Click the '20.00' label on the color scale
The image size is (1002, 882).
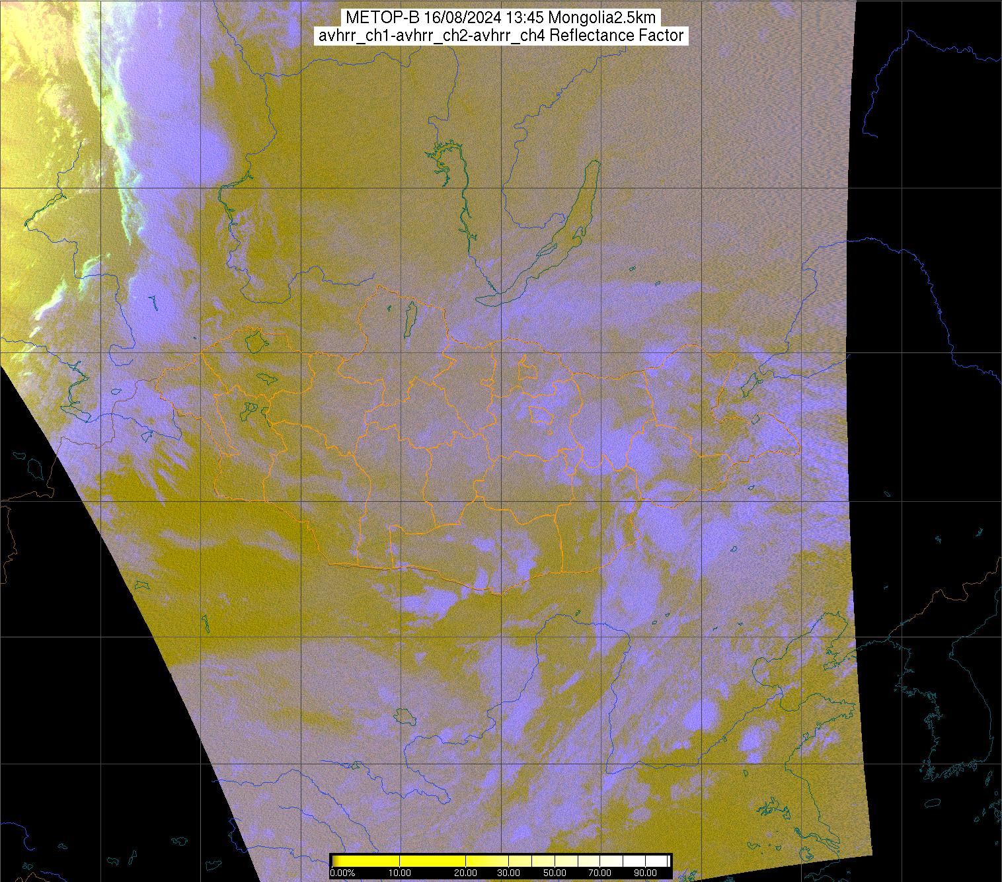(465, 873)
